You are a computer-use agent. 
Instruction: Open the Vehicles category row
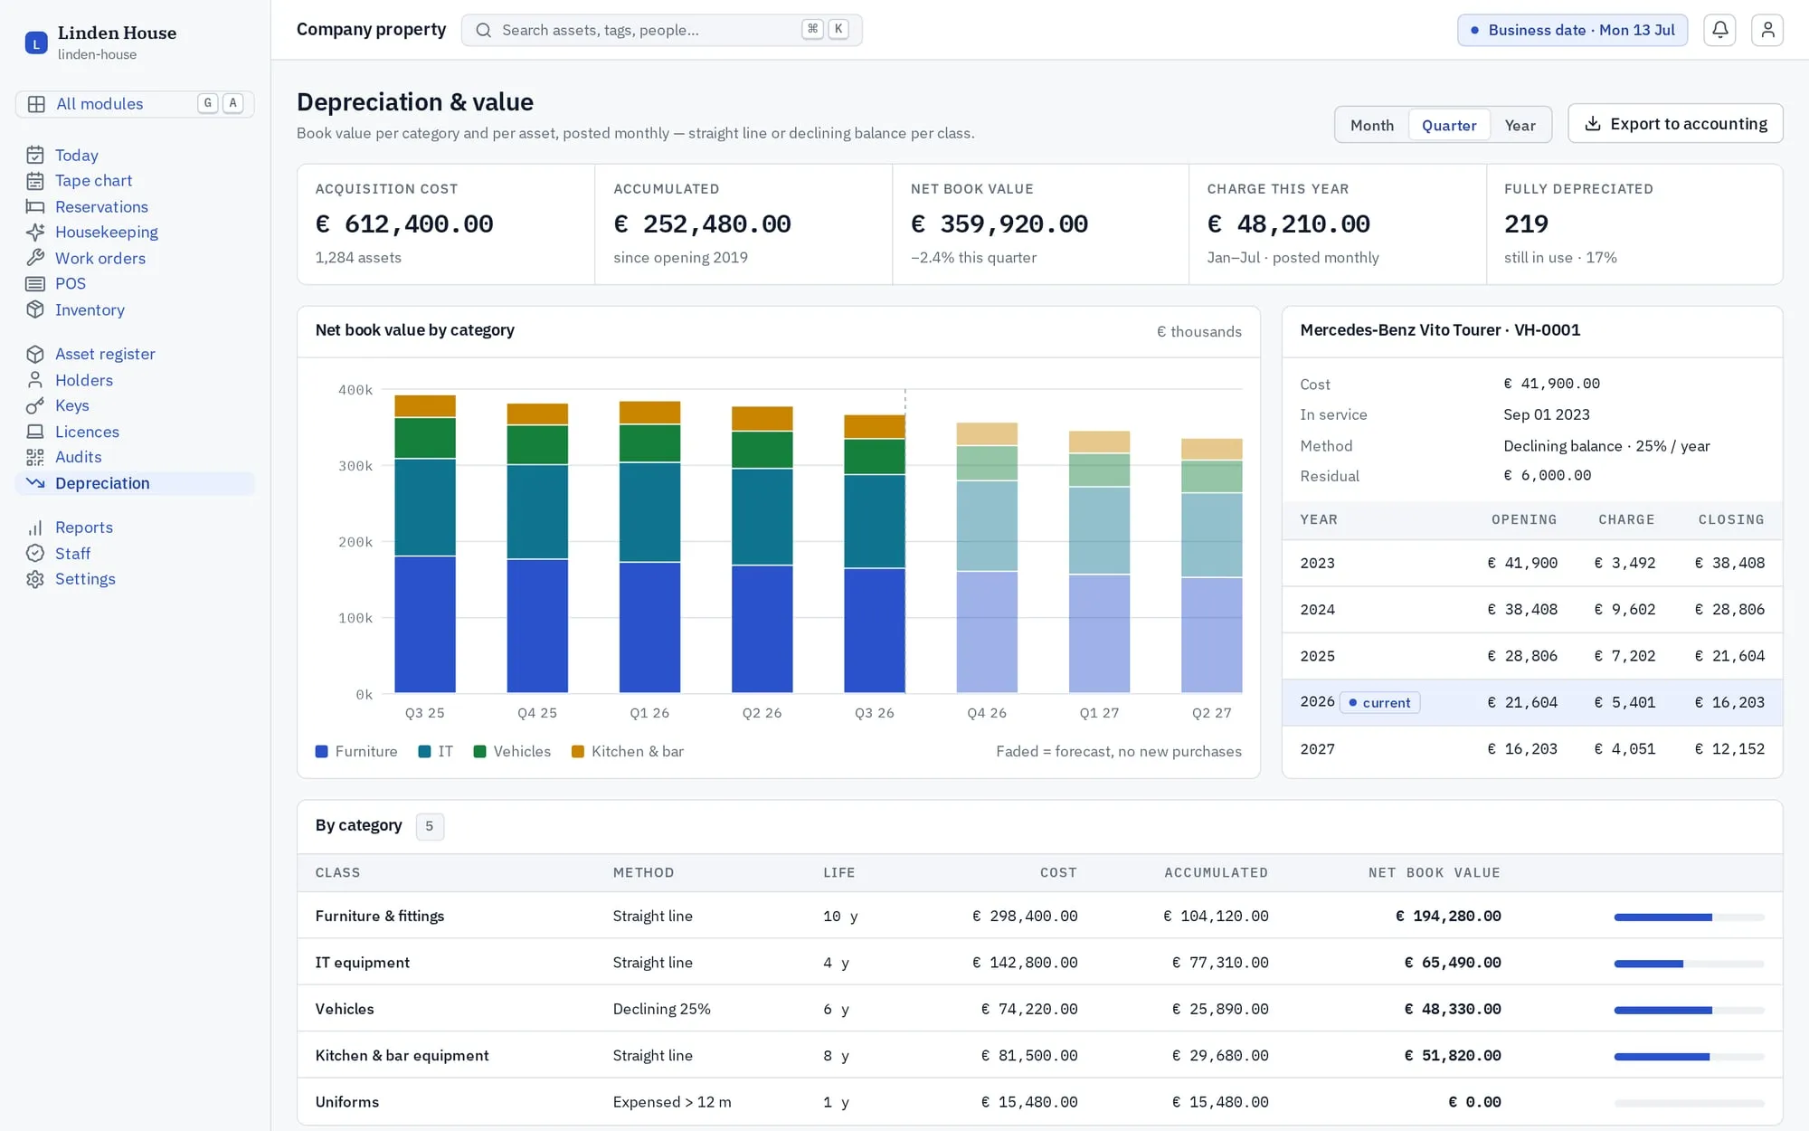(1039, 1009)
